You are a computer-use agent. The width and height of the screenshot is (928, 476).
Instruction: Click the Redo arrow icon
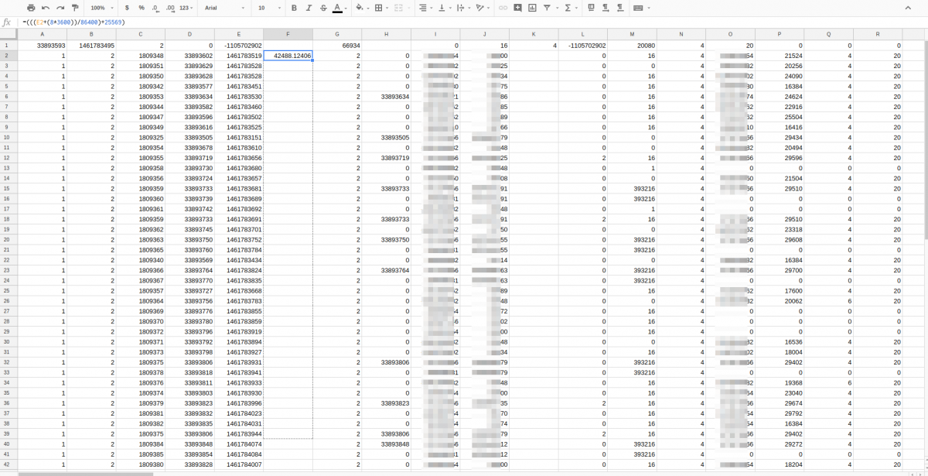[x=60, y=8]
